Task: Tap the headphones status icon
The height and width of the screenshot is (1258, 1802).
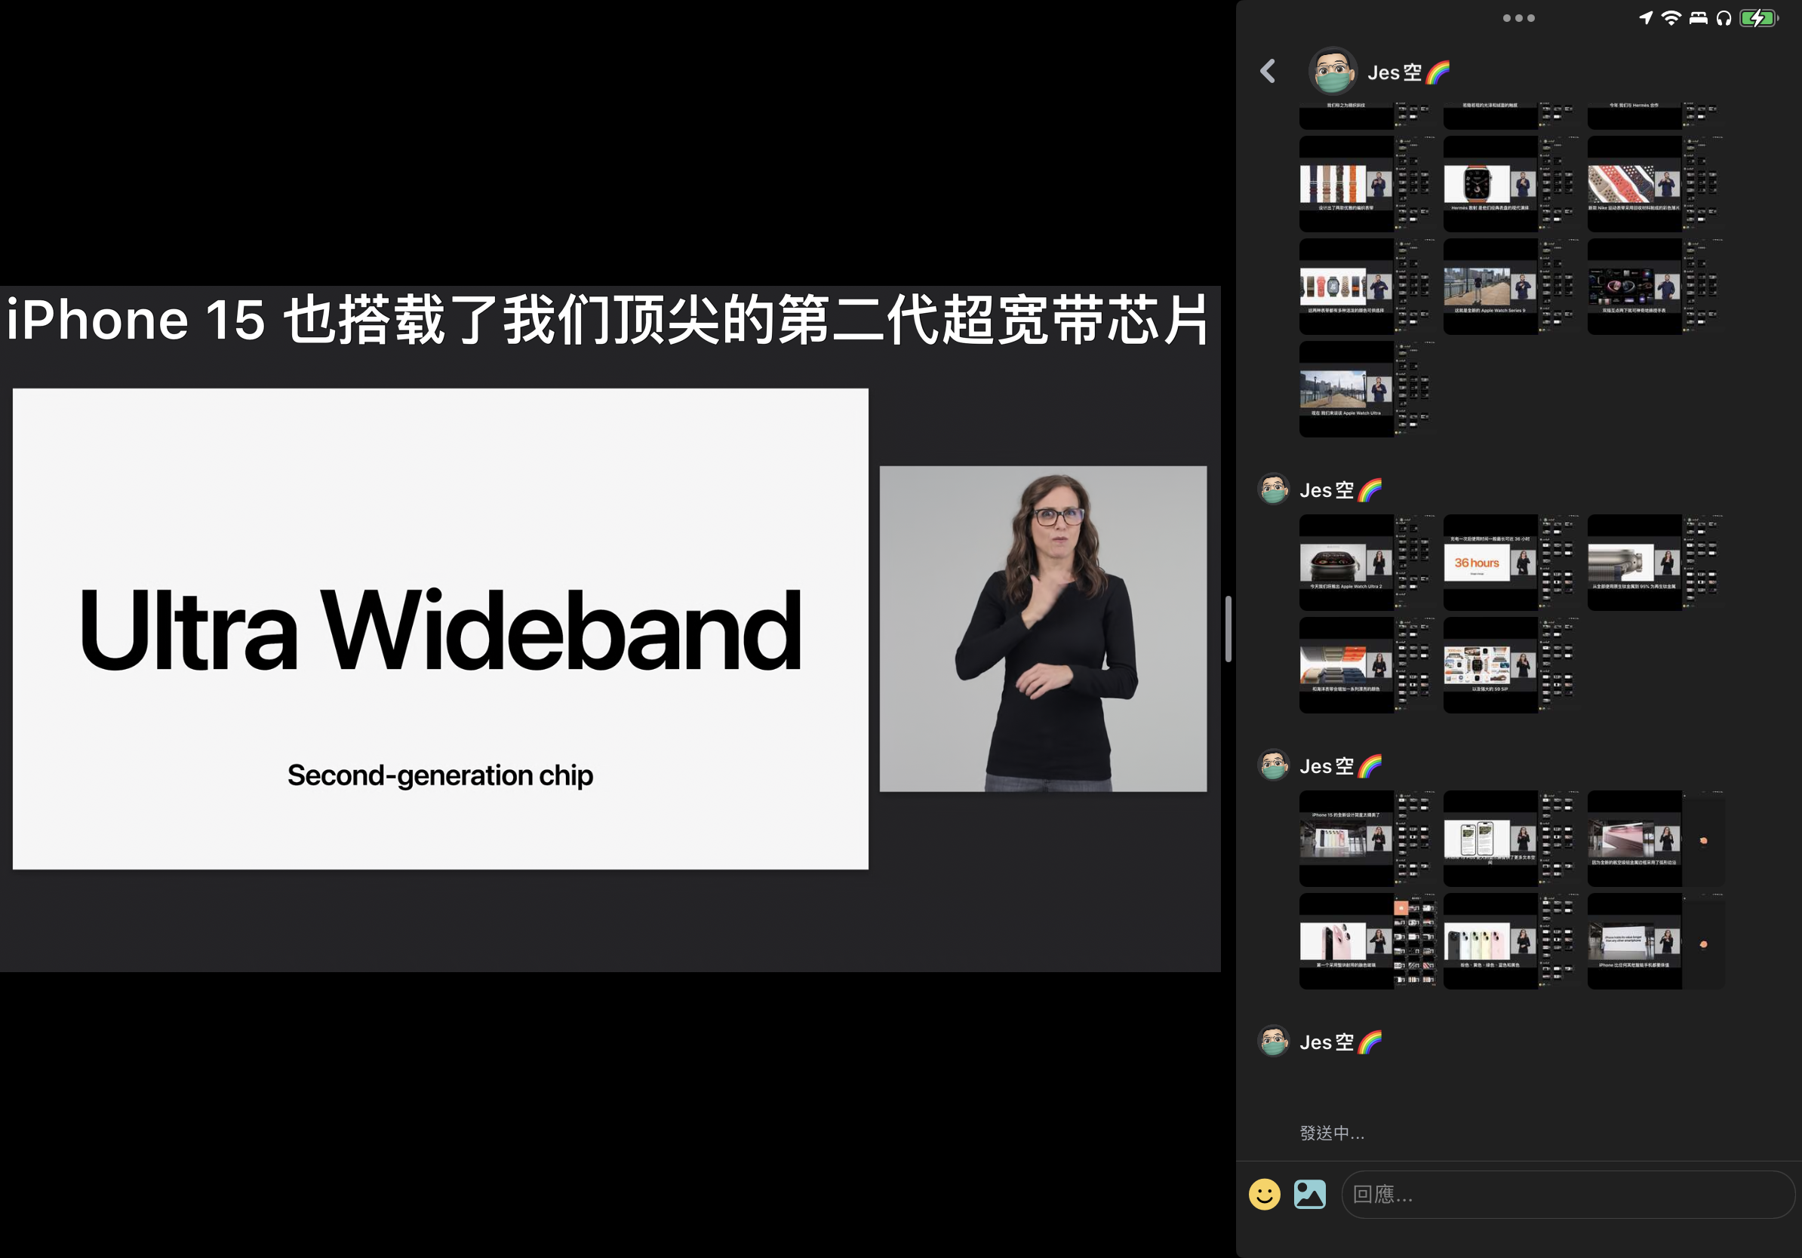Action: (1724, 18)
